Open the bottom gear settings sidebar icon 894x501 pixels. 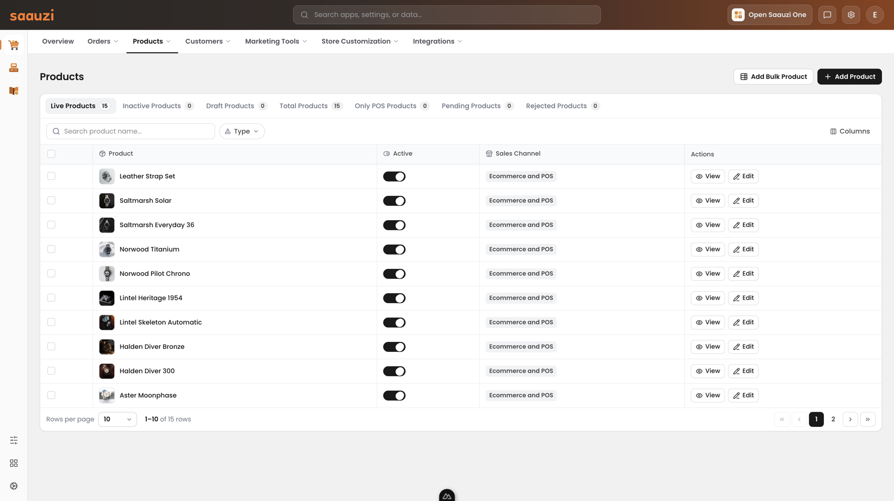(13, 486)
